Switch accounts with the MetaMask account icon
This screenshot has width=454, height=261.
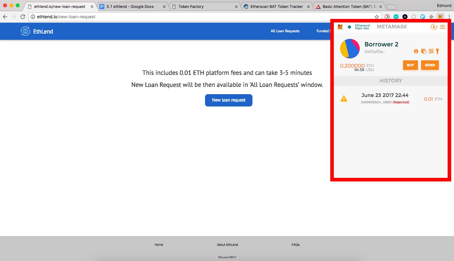point(434,27)
